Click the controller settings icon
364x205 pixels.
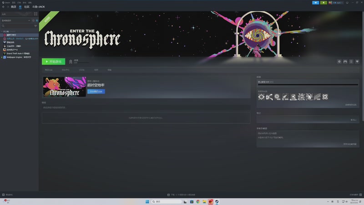point(345,61)
